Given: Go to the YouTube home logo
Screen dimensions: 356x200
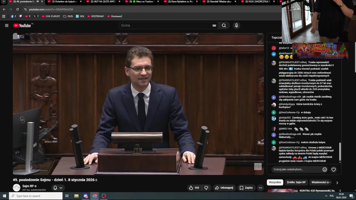Looking at the screenshot, I should pyautogui.click(x=23, y=26).
